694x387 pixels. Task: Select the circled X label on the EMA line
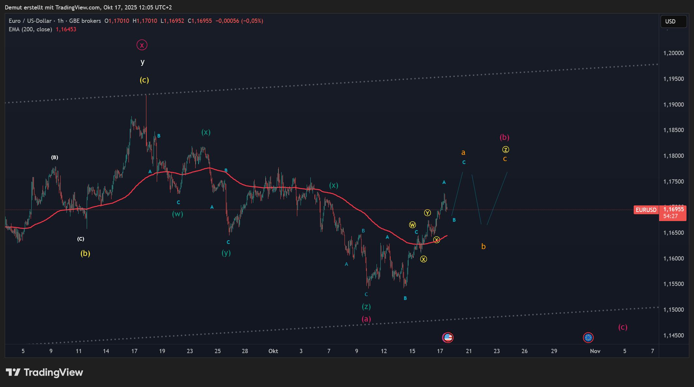pos(436,240)
